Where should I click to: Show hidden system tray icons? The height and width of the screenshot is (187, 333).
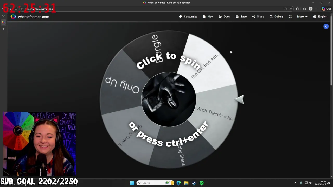(295, 183)
